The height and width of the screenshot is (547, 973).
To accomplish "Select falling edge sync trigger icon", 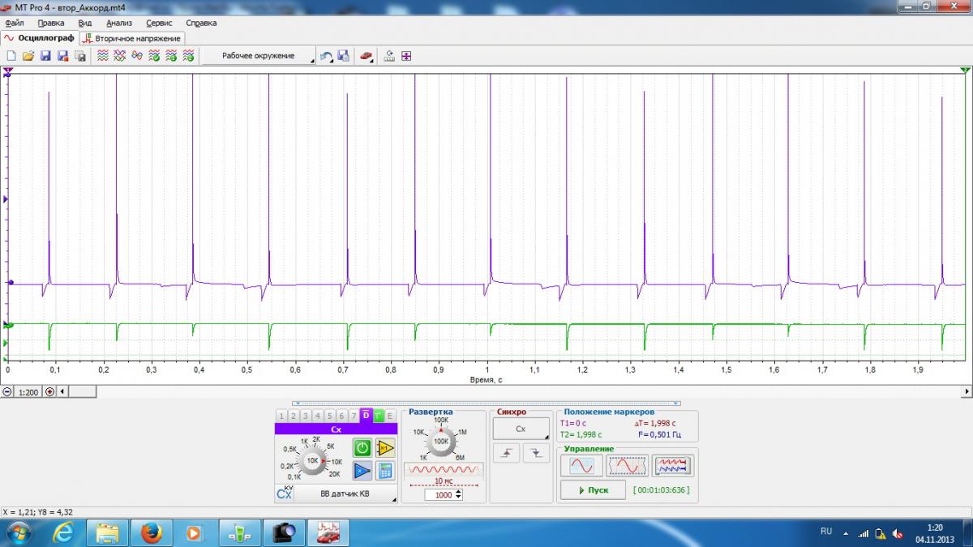I will tap(536, 454).
